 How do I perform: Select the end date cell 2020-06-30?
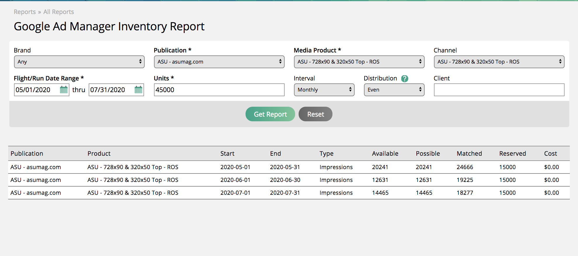pyautogui.click(x=285, y=180)
